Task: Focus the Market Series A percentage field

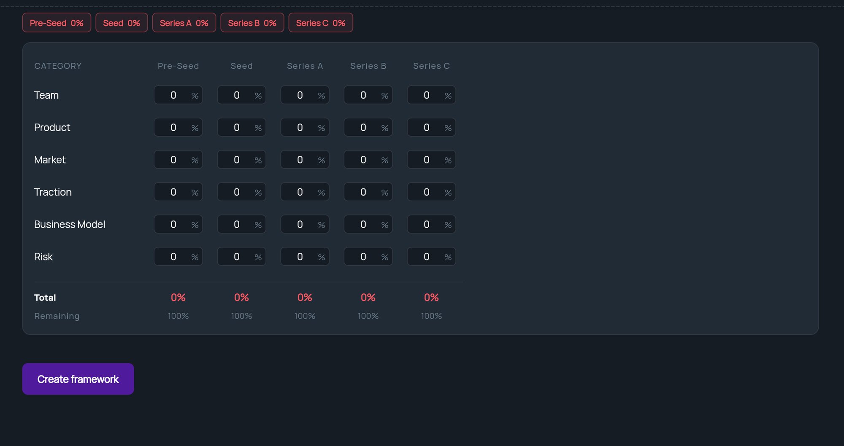Action: point(305,160)
